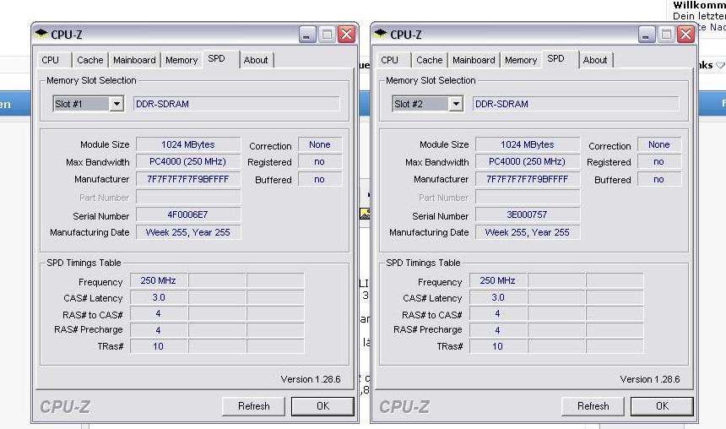This screenshot has height=429, width=726.
Task: Open About tab in the left CPU-Z window
Action: pos(256,60)
